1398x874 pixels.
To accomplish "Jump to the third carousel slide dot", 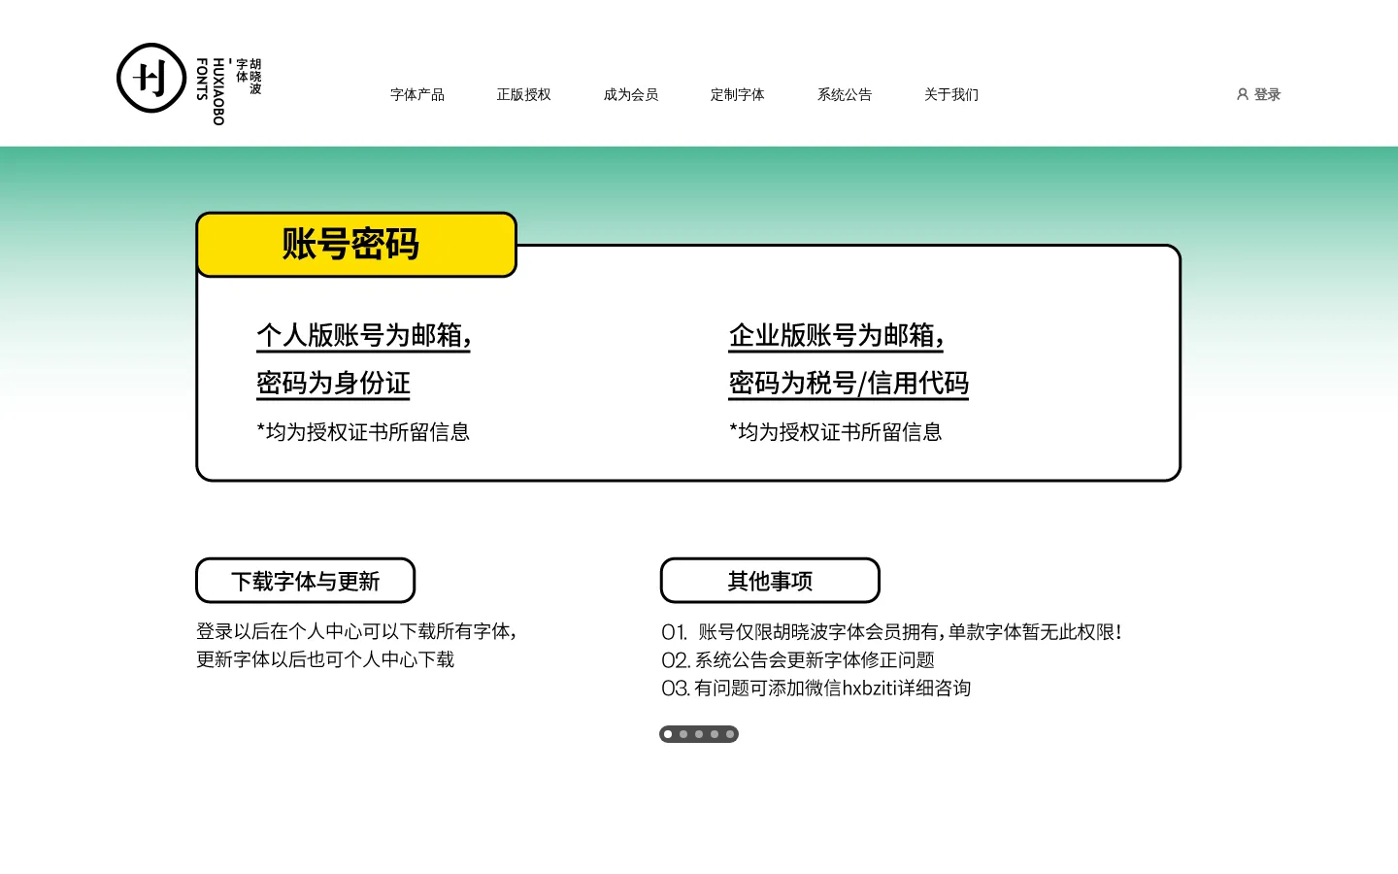I will [x=699, y=734].
